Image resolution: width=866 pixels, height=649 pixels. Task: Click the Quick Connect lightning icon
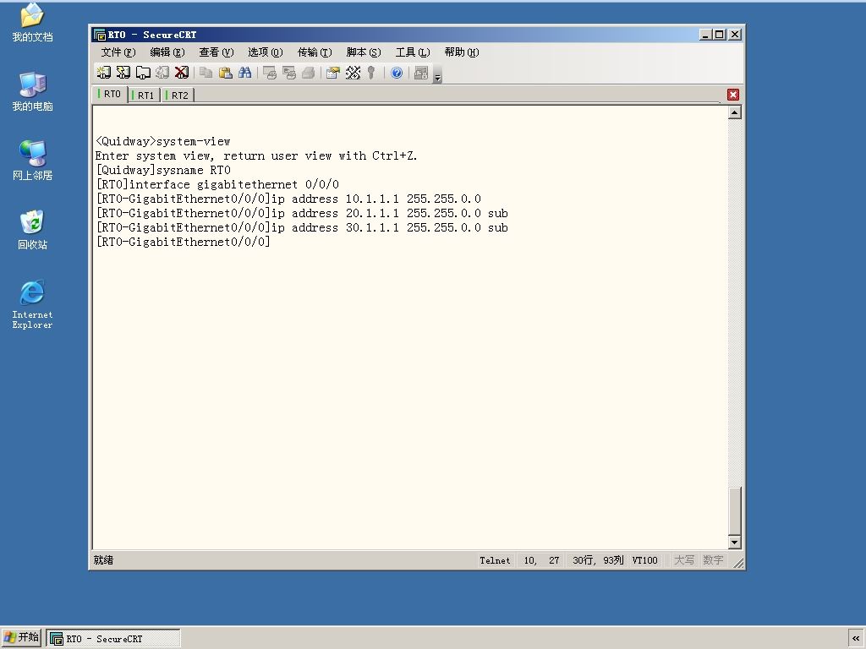pos(123,73)
